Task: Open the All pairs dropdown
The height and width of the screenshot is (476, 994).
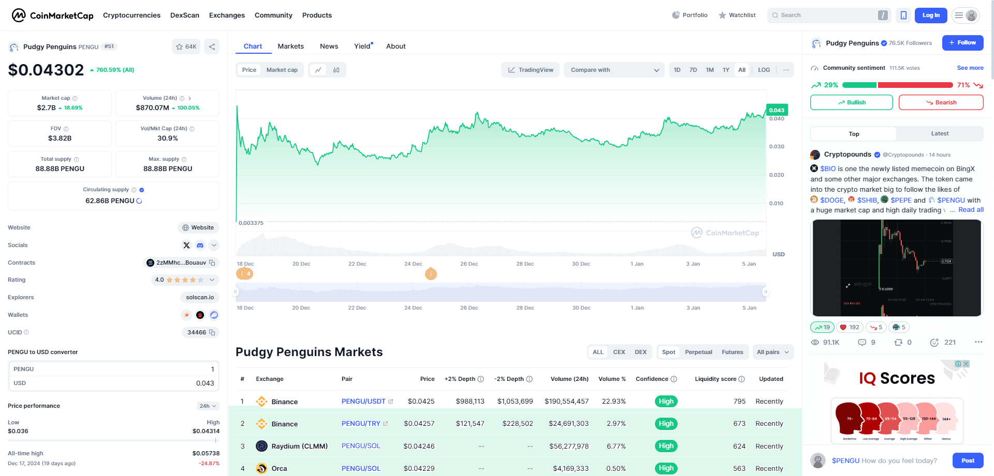Action: pyautogui.click(x=773, y=352)
